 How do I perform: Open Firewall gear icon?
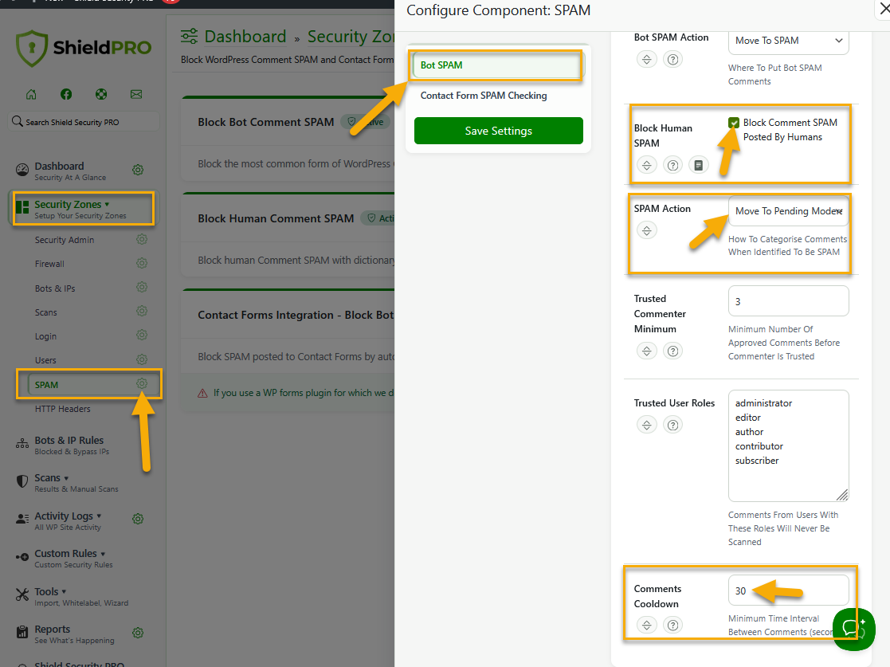click(142, 264)
